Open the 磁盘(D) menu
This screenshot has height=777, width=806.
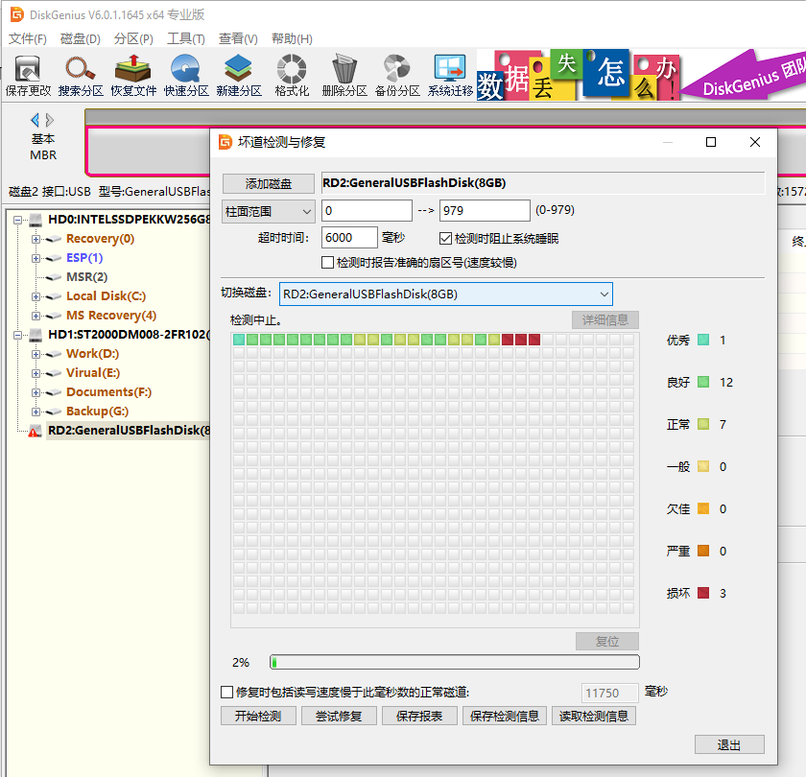coord(80,39)
